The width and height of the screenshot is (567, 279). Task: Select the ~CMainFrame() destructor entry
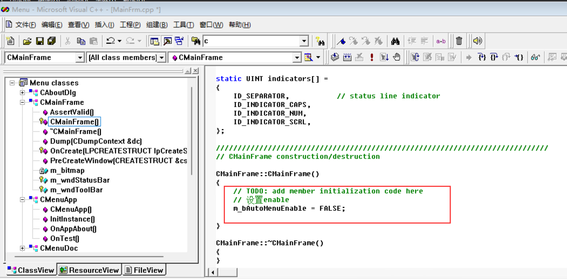click(x=76, y=131)
